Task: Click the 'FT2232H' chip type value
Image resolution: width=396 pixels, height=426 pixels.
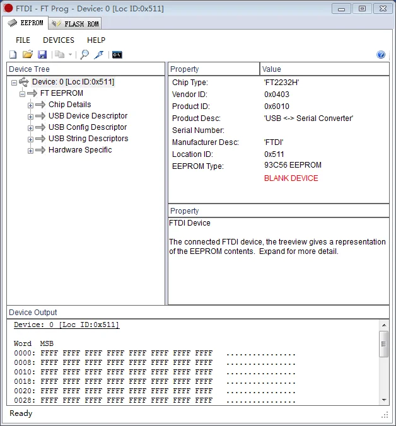Action: (x=281, y=83)
